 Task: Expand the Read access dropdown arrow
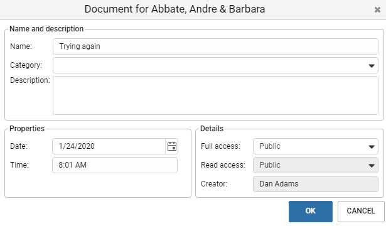click(372, 166)
